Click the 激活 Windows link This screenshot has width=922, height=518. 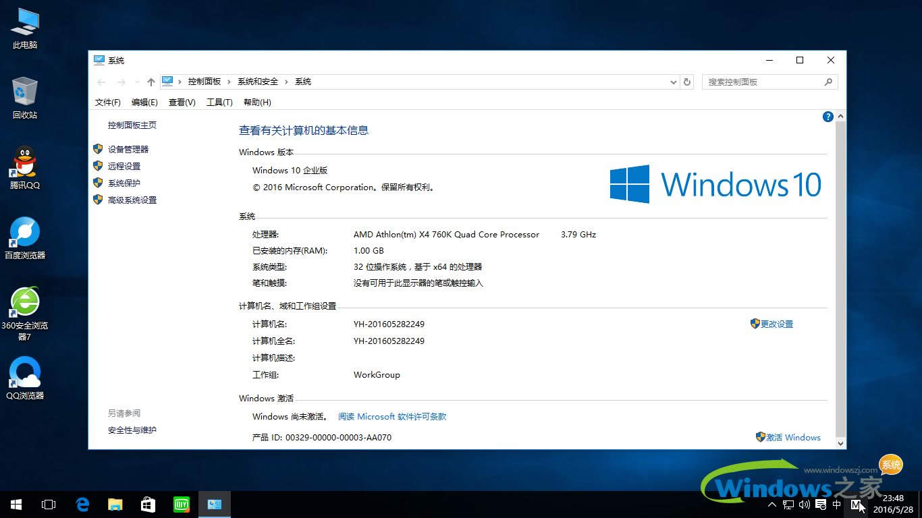tap(794, 437)
